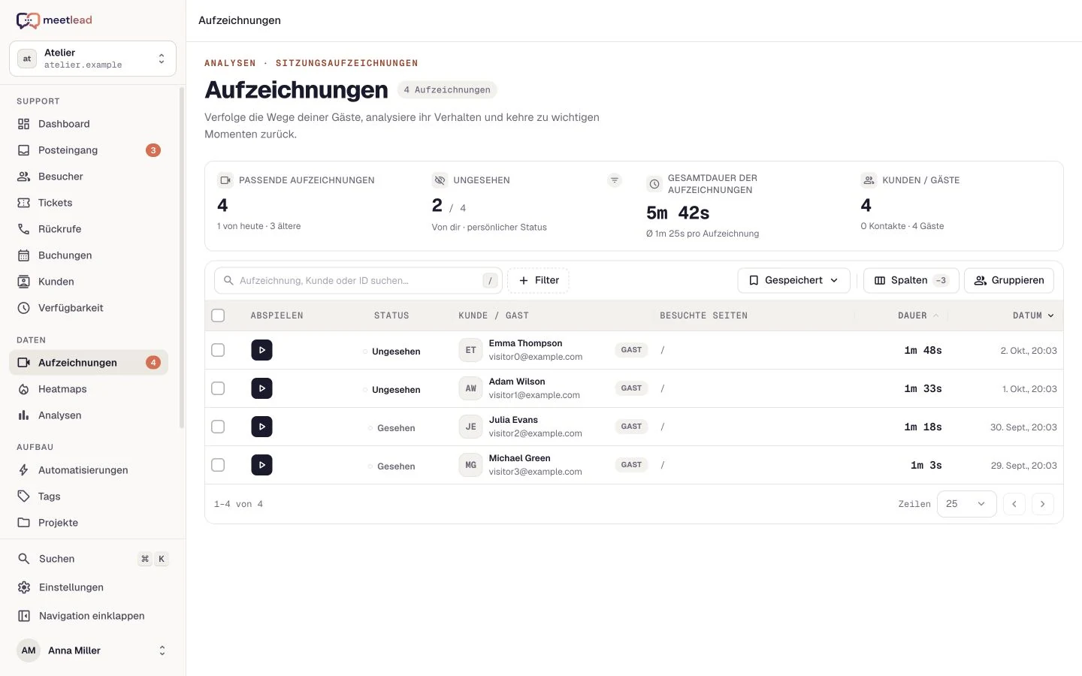Open Rückrufe in sidebar
This screenshot has height=676, width=1082.
tap(89, 229)
